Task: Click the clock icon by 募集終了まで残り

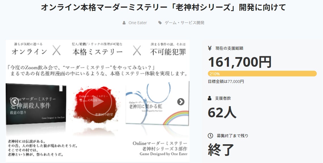Action: coord(210,136)
